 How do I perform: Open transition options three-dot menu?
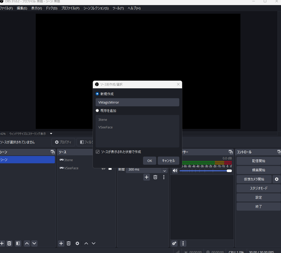164,177
